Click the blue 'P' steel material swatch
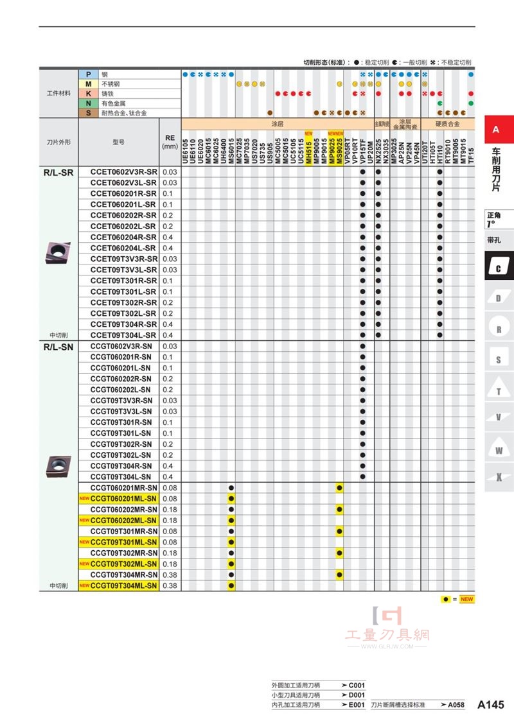 pos(89,74)
